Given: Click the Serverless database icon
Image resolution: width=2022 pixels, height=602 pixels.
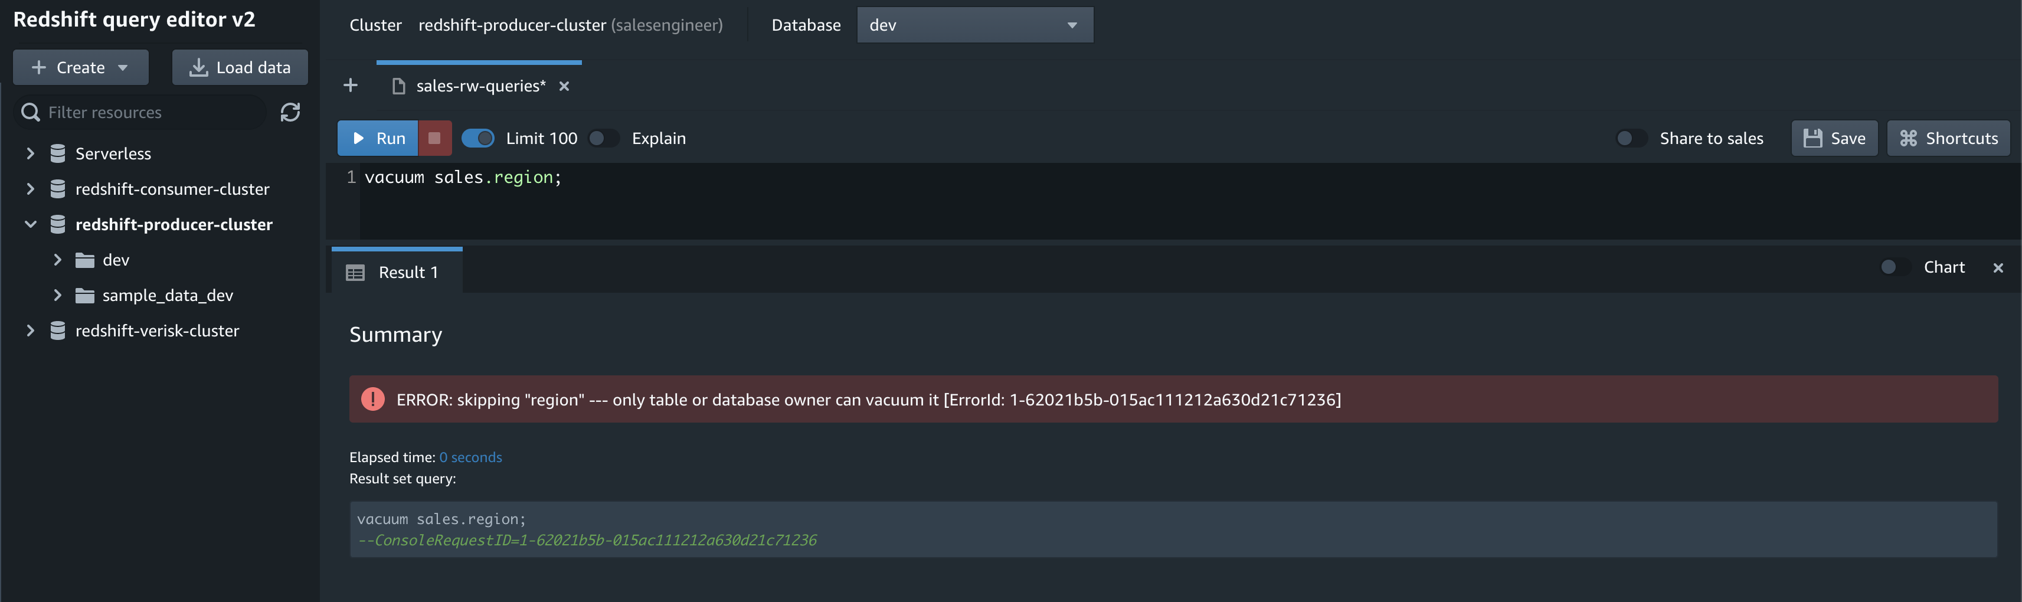Looking at the screenshot, I should 57,153.
